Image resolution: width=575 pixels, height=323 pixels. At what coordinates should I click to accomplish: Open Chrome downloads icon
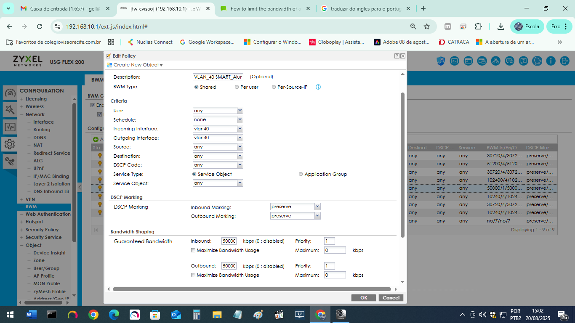coord(500,26)
